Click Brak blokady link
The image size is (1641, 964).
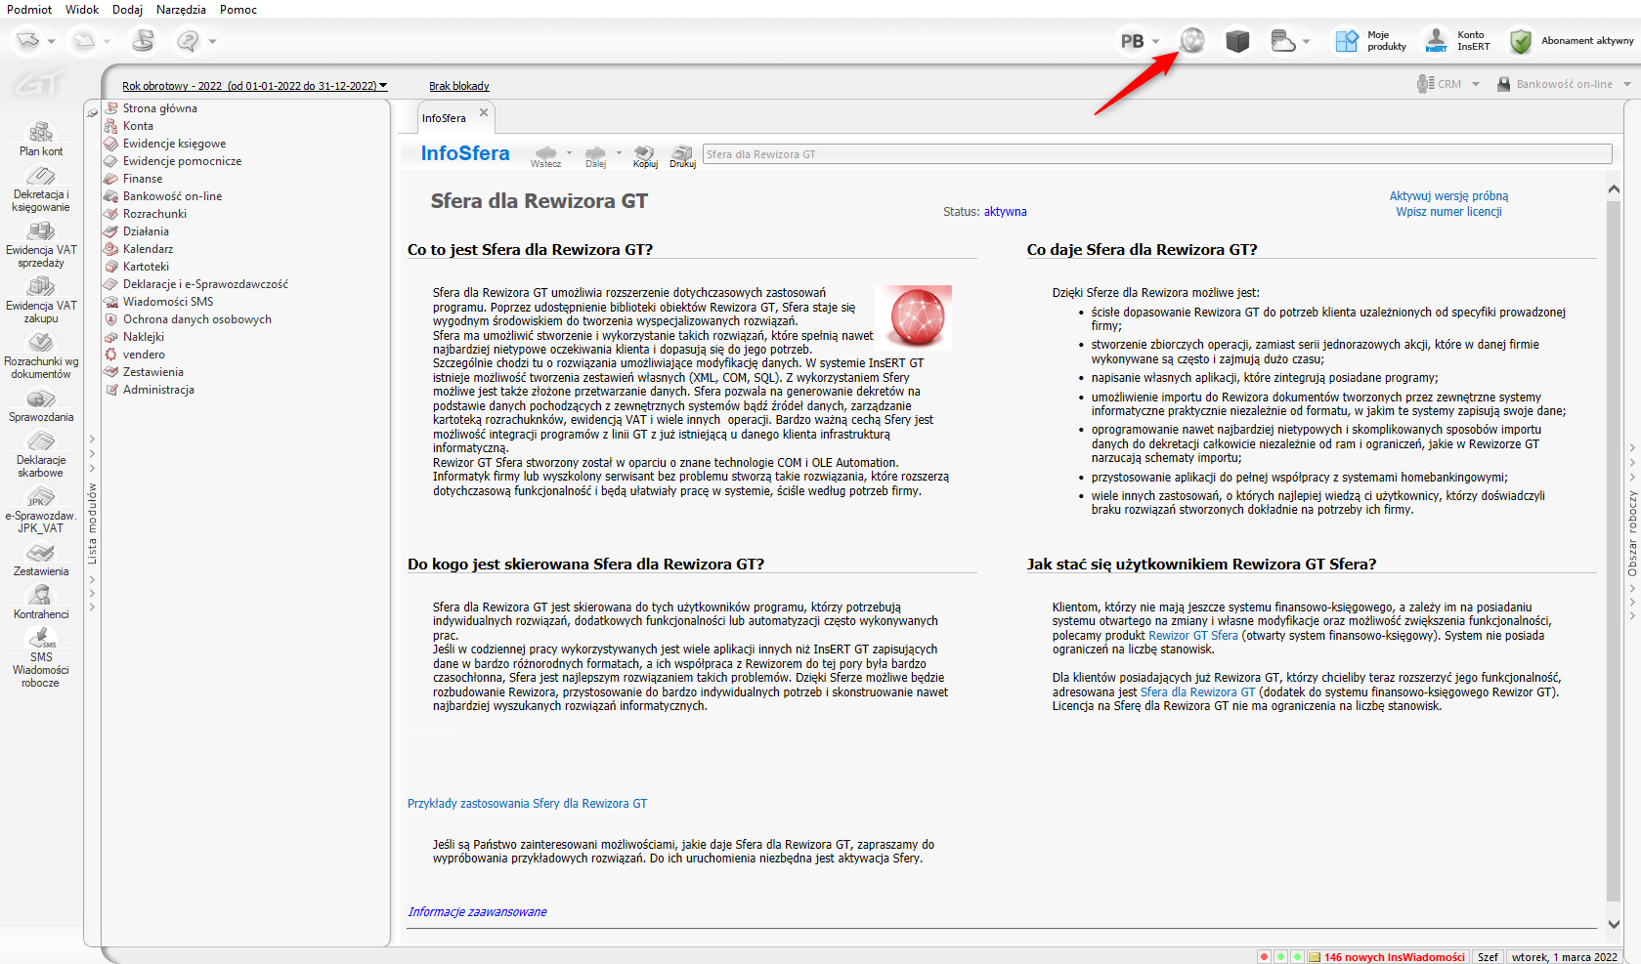(x=459, y=86)
